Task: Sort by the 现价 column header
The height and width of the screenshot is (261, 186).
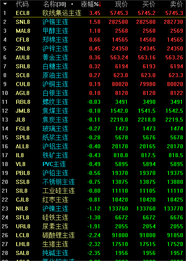Action: click(122, 4)
